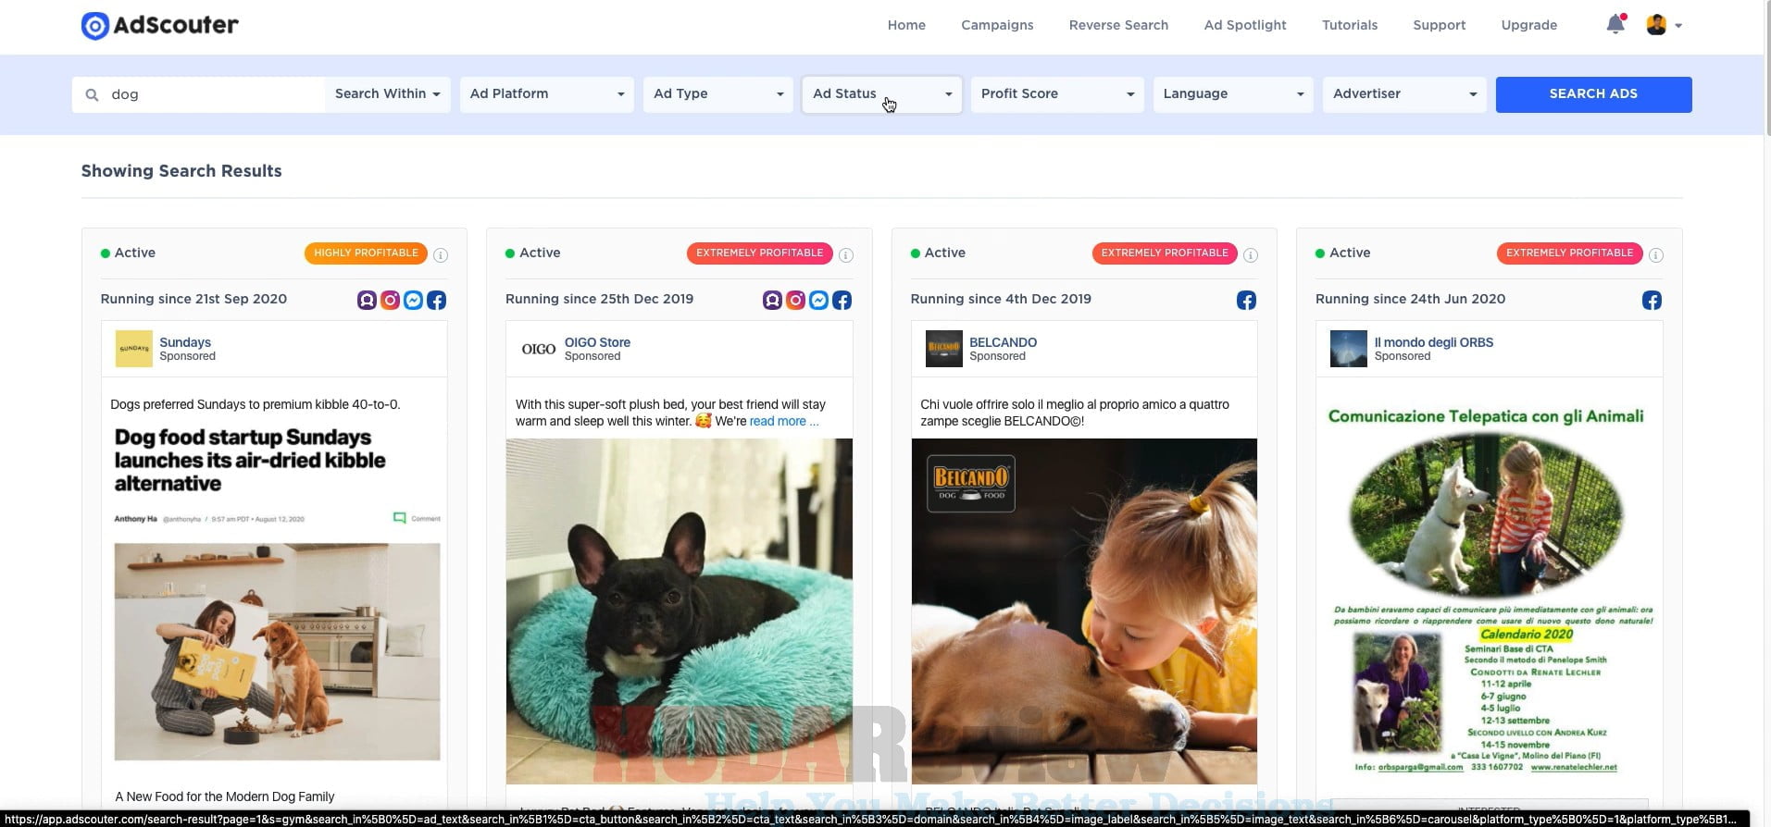The height and width of the screenshot is (827, 1771).
Task: Click Audience Network icon on OIGO Store ad
Action: click(x=773, y=300)
